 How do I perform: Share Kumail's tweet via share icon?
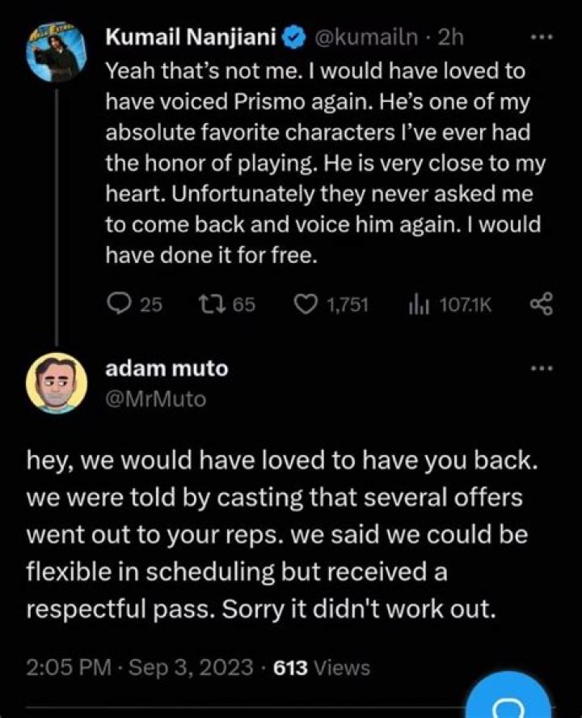pyautogui.click(x=539, y=304)
